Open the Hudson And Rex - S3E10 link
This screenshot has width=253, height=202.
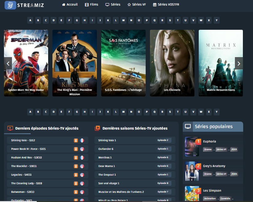click(x=26, y=157)
